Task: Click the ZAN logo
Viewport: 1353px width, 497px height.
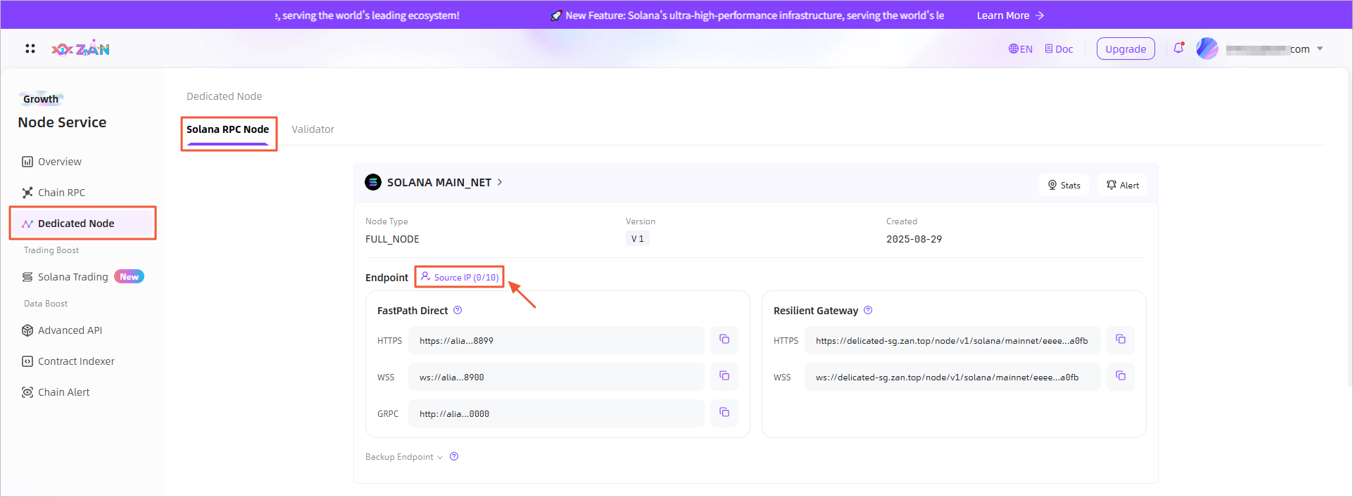Action: [x=80, y=49]
